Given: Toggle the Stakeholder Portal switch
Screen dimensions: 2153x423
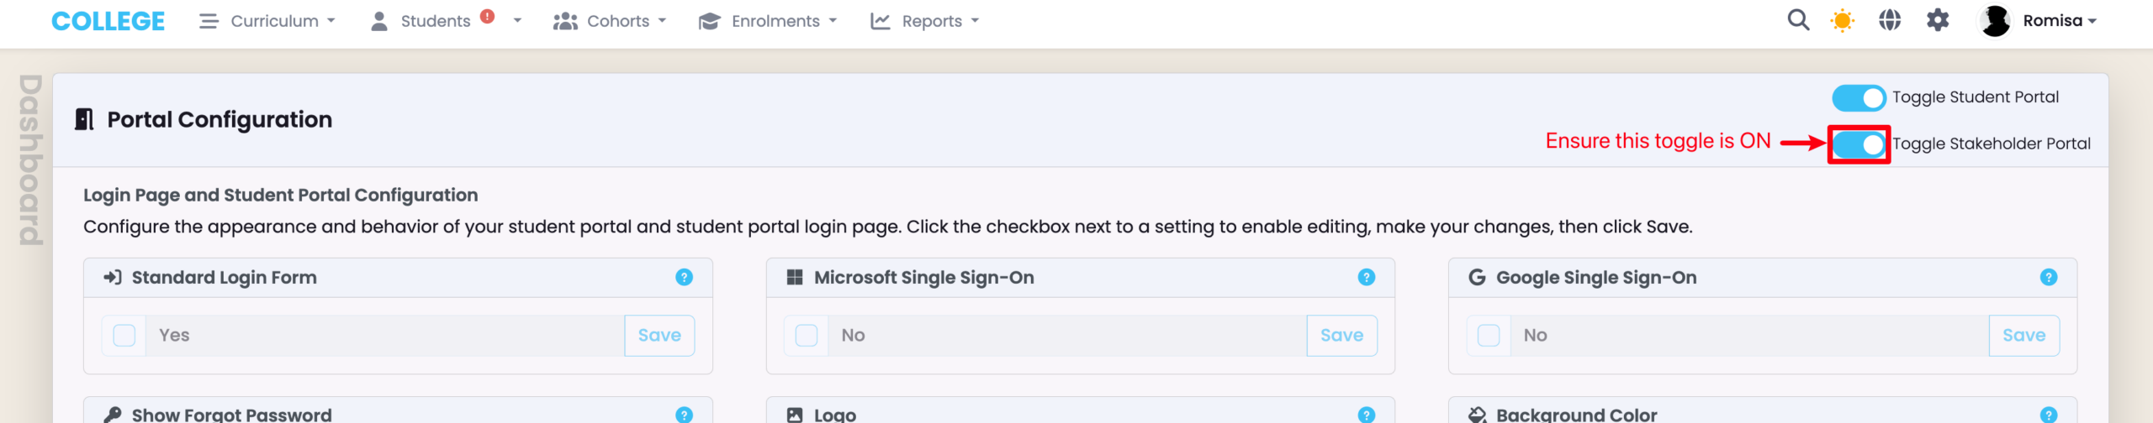Looking at the screenshot, I should tap(1858, 144).
